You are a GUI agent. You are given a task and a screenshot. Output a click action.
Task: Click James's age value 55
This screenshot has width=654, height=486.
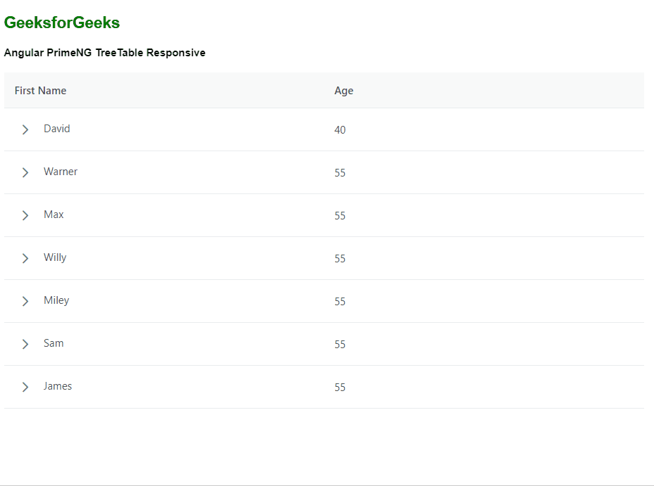(340, 388)
